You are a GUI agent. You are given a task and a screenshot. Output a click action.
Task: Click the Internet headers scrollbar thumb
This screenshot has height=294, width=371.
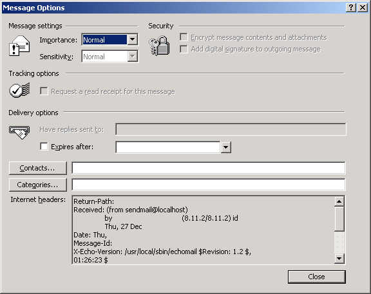339,219
